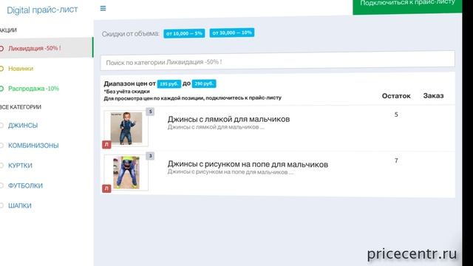473x266 pixels.
Task: Focus the search field for Ликвидация category
Action: 277,61
